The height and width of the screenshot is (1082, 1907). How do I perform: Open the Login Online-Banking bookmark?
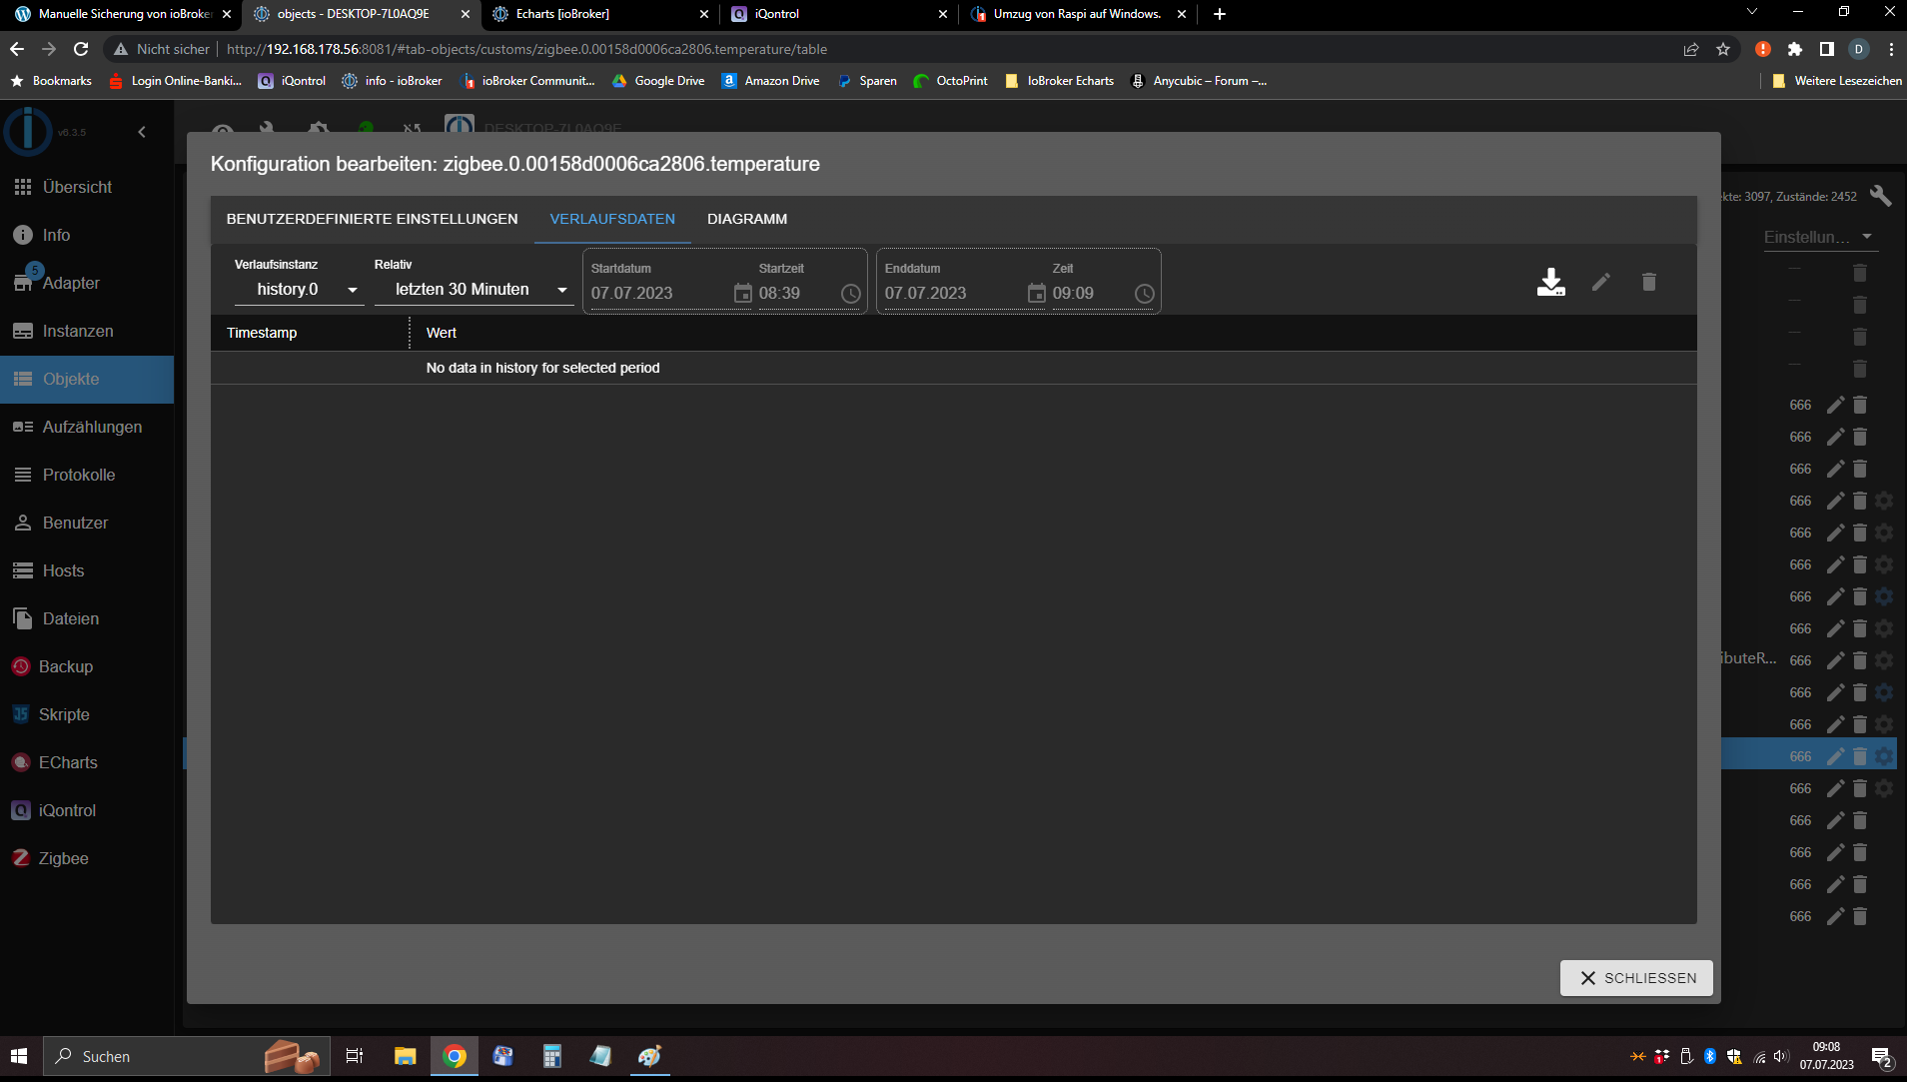176,81
